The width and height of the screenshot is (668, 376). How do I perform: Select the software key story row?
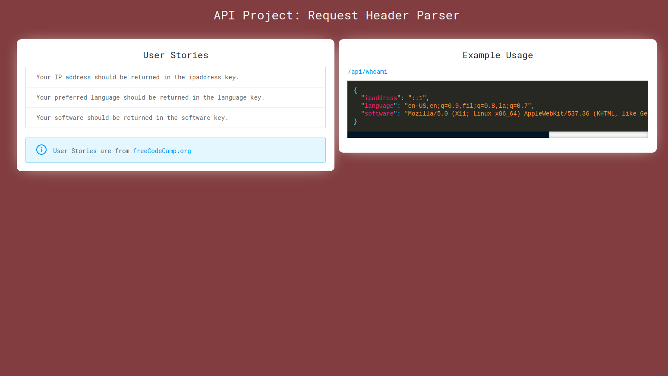point(176,118)
